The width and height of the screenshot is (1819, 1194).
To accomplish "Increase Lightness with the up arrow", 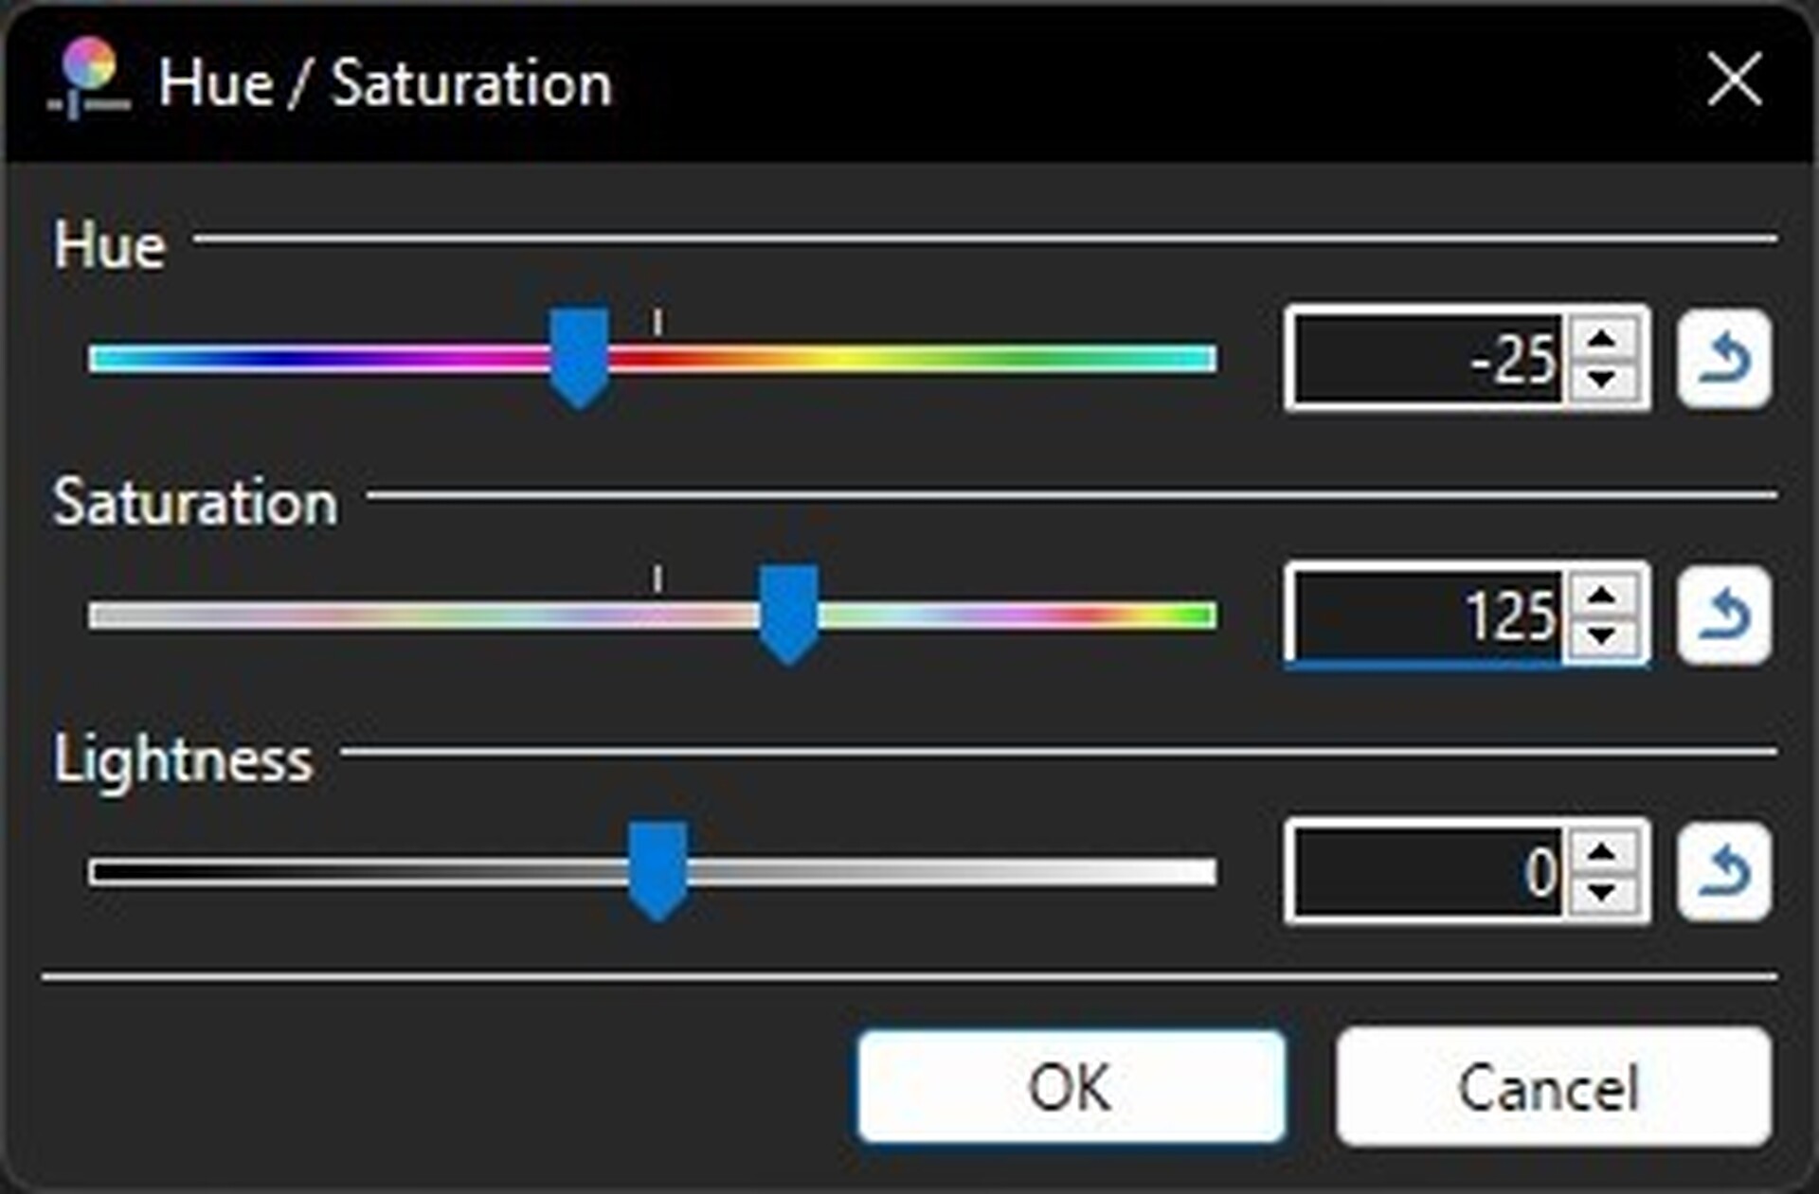I will point(1602,851).
